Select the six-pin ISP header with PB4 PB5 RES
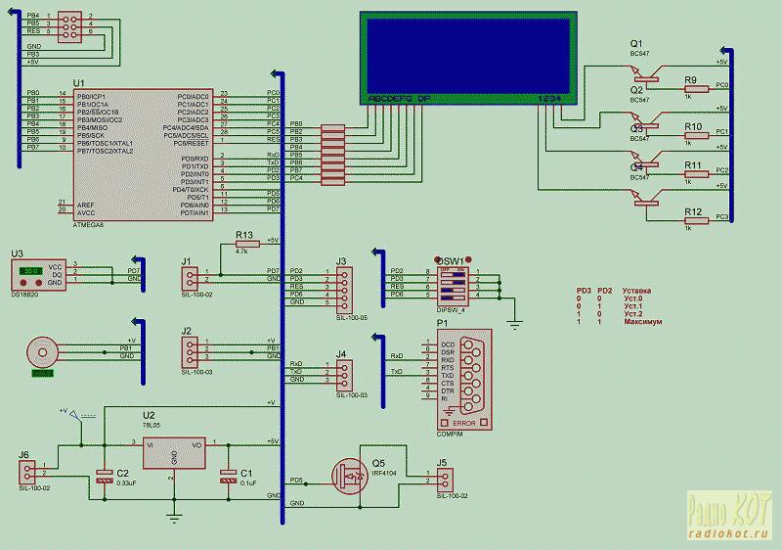Screen dimensions: 782x550 tap(69, 27)
